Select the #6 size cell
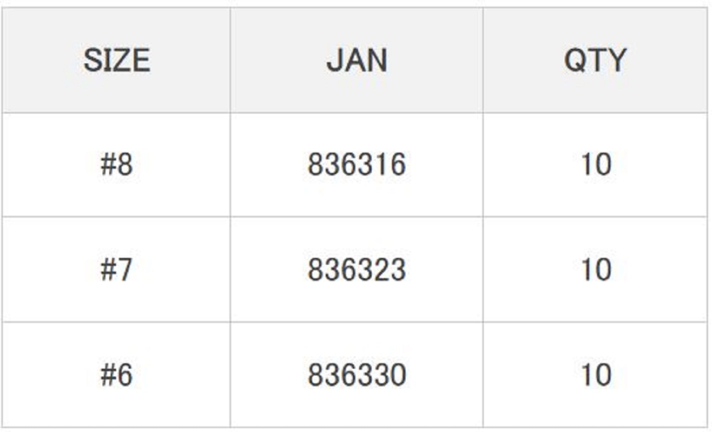712x432 pixels. (116, 375)
